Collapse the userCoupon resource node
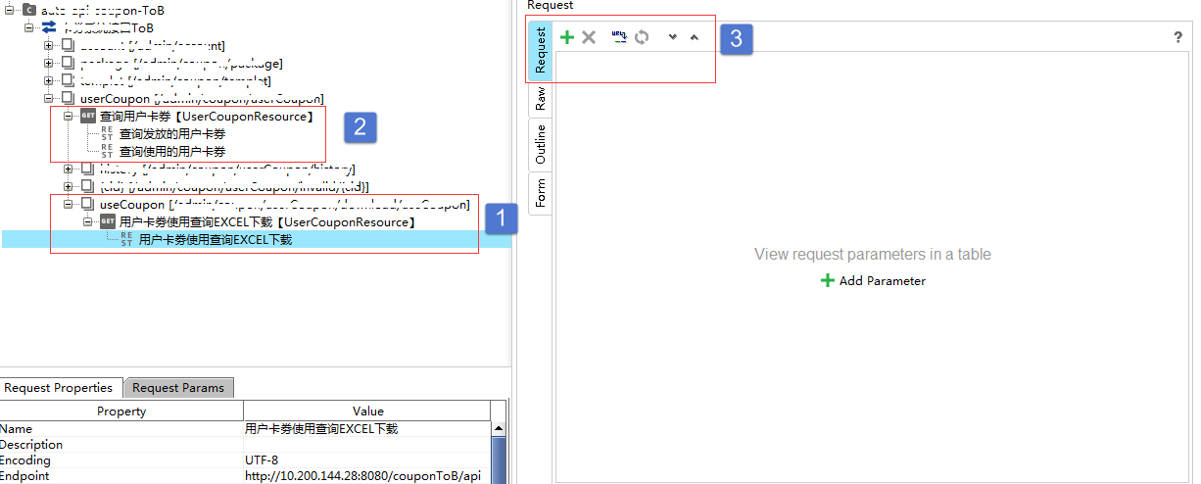 (x=49, y=99)
